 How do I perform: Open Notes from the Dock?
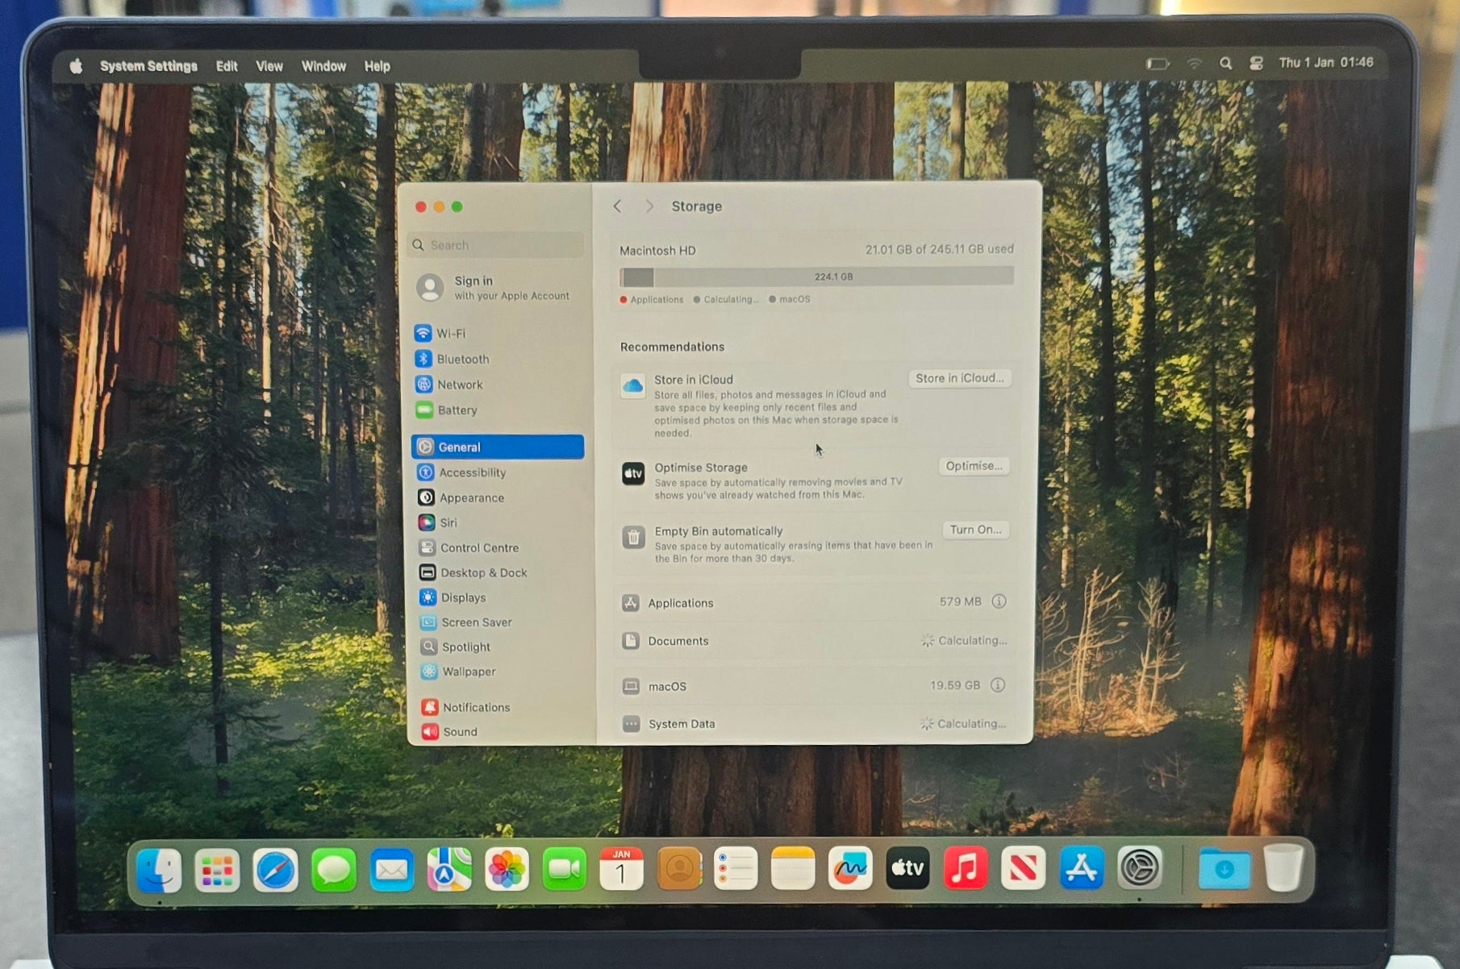[793, 868]
